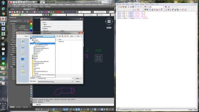The image size is (199, 112).
Task: Collapse the General section in the Properties palette
Action: pos(28,24)
